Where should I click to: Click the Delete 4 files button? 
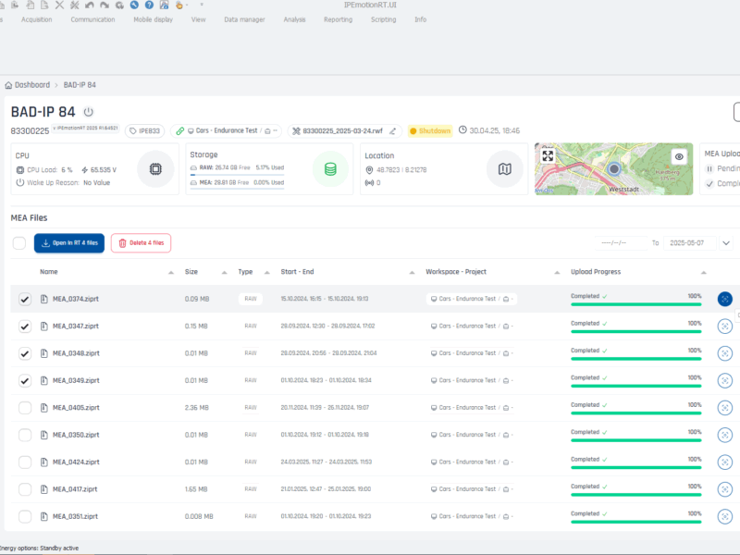[x=141, y=243]
